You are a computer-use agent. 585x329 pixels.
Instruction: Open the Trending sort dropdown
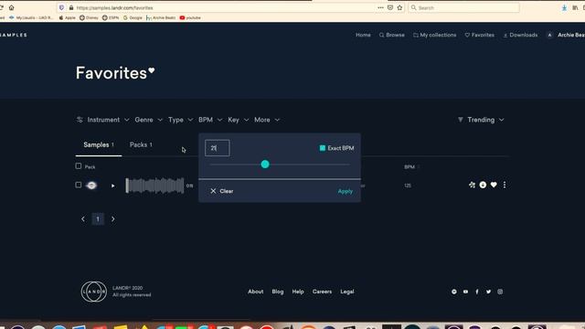click(x=481, y=120)
